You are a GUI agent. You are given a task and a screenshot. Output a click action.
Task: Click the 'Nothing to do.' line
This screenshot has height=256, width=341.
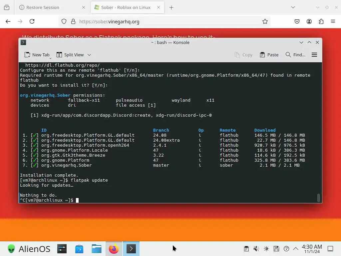click(x=38, y=195)
